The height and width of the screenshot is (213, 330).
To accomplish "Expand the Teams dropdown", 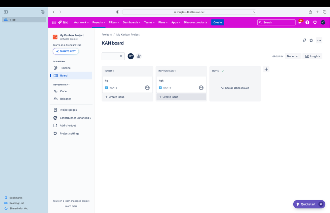I will click(x=149, y=22).
